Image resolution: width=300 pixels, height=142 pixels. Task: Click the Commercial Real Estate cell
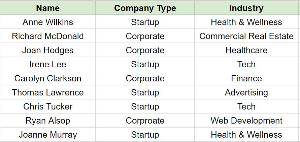pyautogui.click(x=246, y=36)
